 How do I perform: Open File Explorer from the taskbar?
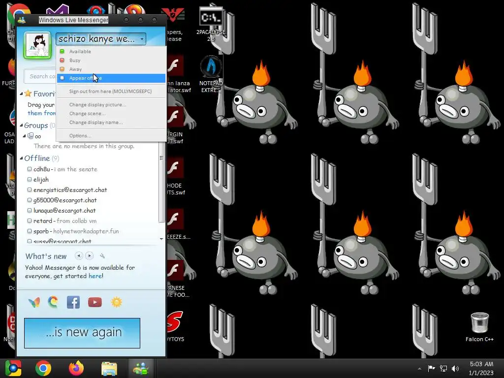pos(109,369)
